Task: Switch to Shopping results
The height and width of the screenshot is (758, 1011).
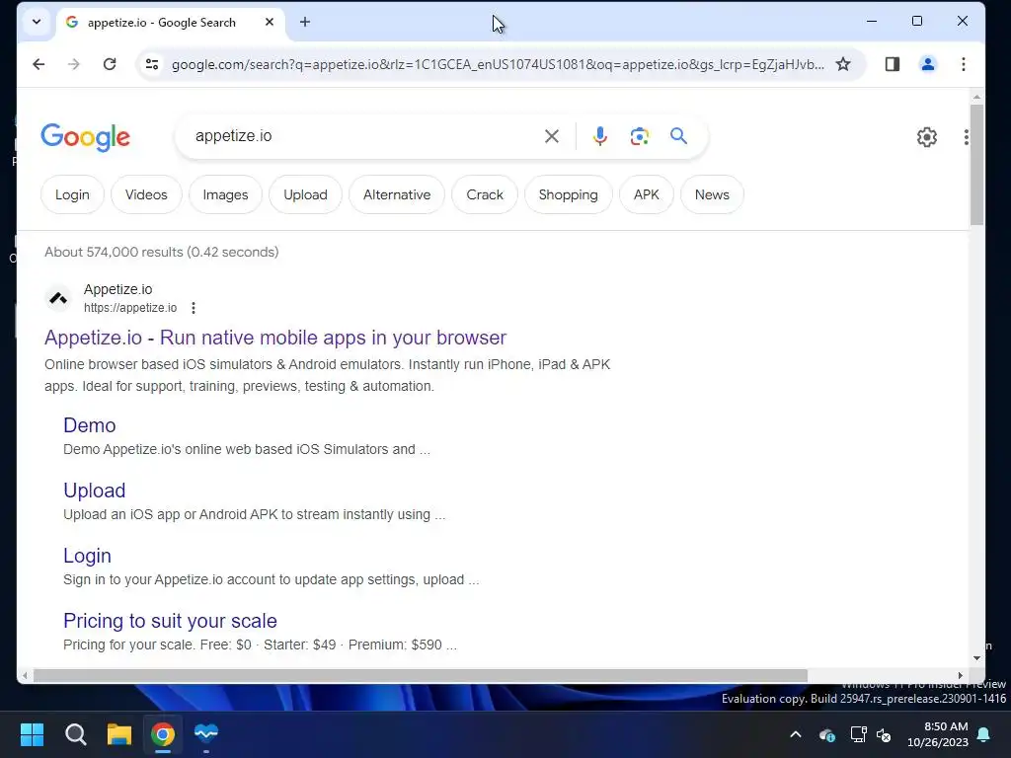Action: tap(568, 194)
